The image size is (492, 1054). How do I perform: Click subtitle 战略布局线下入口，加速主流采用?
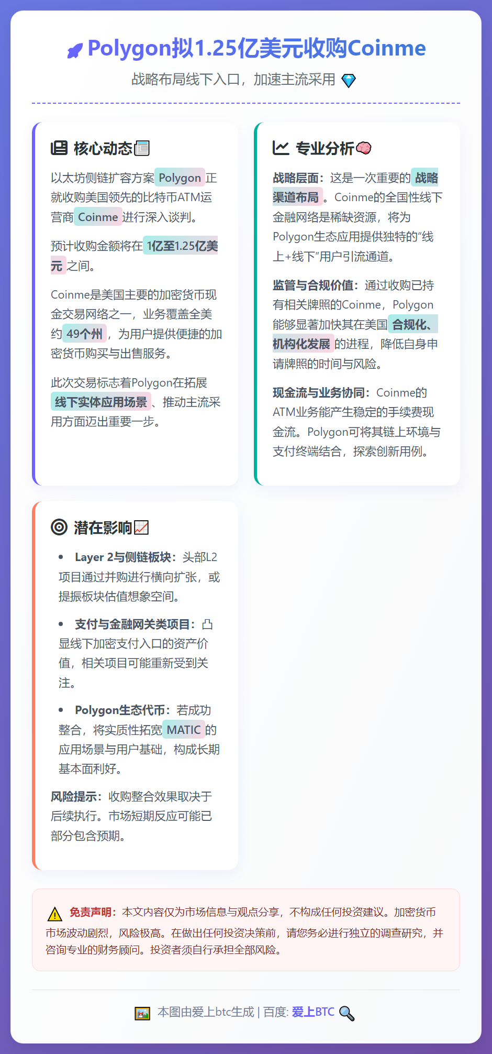click(x=233, y=80)
